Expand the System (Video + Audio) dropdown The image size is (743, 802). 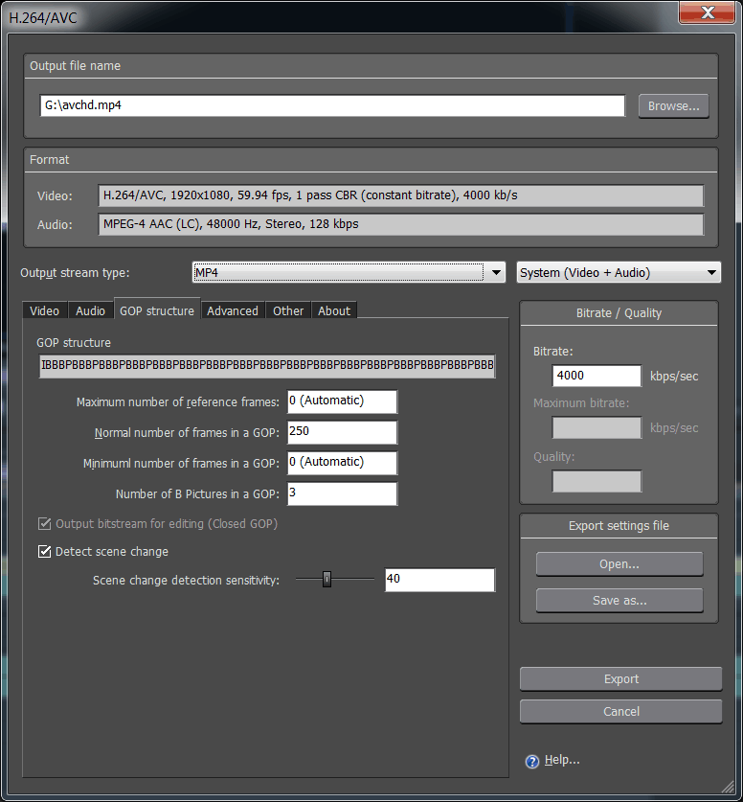click(x=618, y=273)
